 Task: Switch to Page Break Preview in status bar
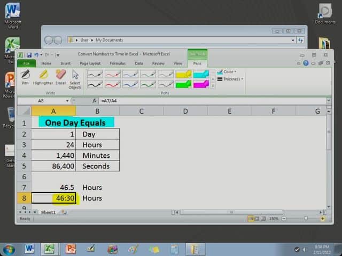[263, 219]
